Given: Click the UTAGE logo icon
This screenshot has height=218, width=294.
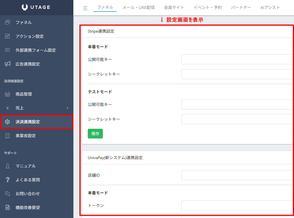Looking at the screenshot, I should pyautogui.click(x=25, y=8).
